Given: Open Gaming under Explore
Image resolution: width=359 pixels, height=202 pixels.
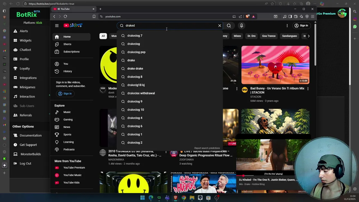Looking at the screenshot, I should pos(72,120).
